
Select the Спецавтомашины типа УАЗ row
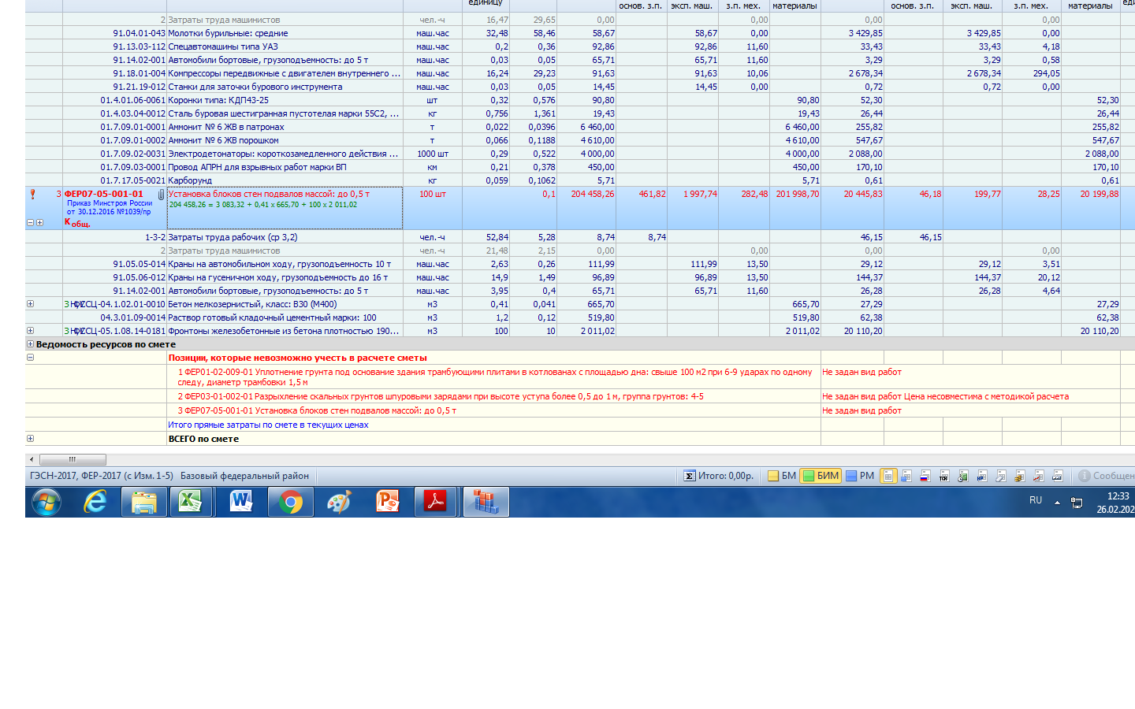pos(580,46)
